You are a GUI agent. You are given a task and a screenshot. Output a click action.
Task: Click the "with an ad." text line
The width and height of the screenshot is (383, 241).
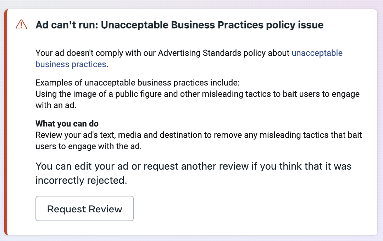pyautogui.click(x=56, y=105)
